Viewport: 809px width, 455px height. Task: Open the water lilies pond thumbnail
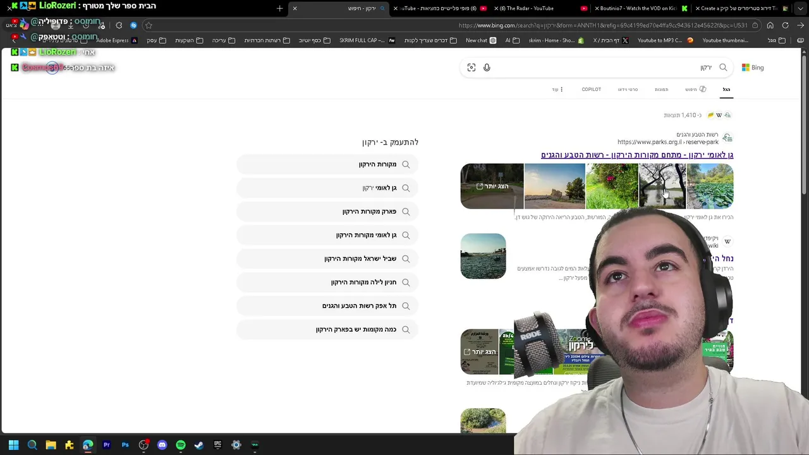click(710, 186)
